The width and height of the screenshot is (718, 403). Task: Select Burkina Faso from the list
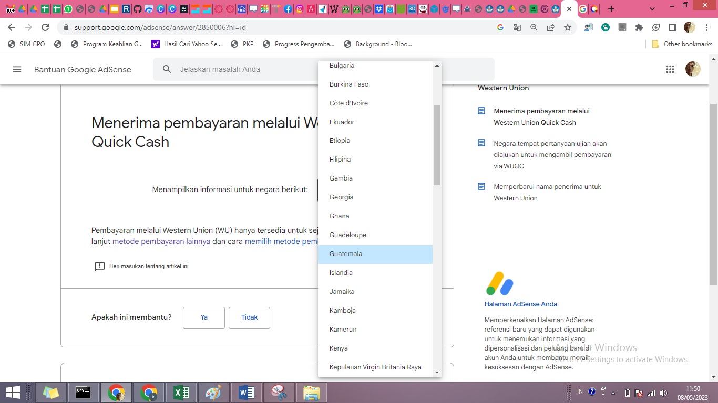375,84
